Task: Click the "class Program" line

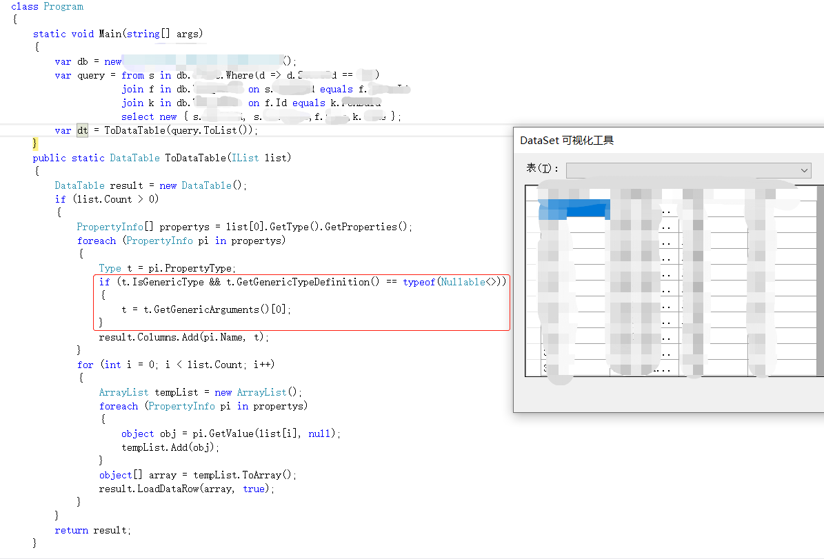Action: click(48, 6)
